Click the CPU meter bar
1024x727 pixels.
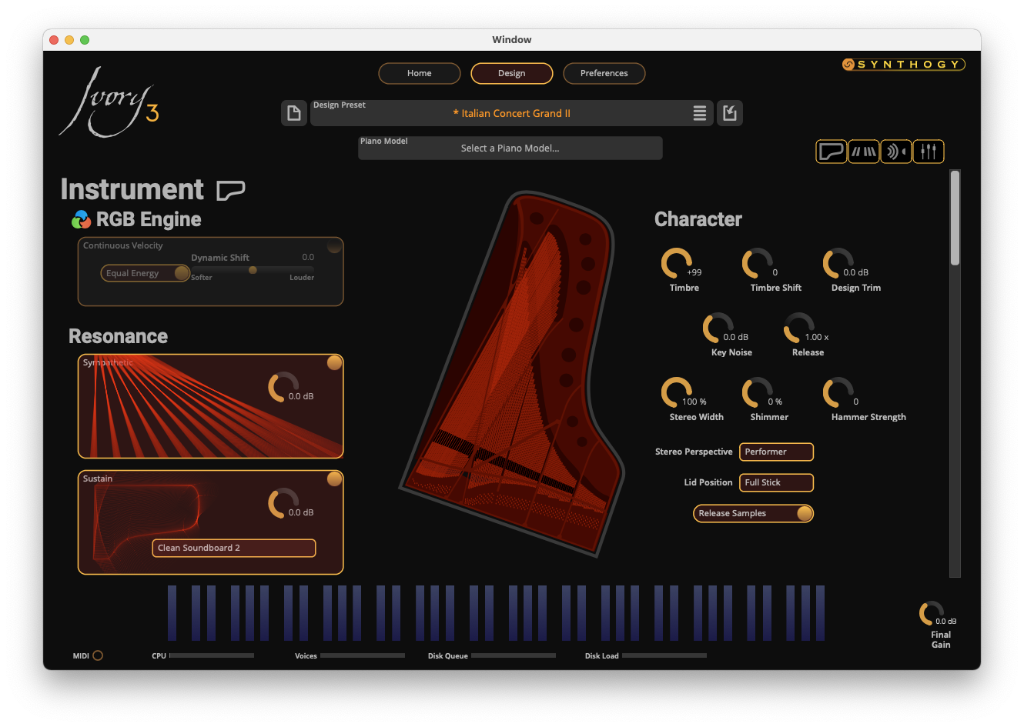(x=212, y=655)
